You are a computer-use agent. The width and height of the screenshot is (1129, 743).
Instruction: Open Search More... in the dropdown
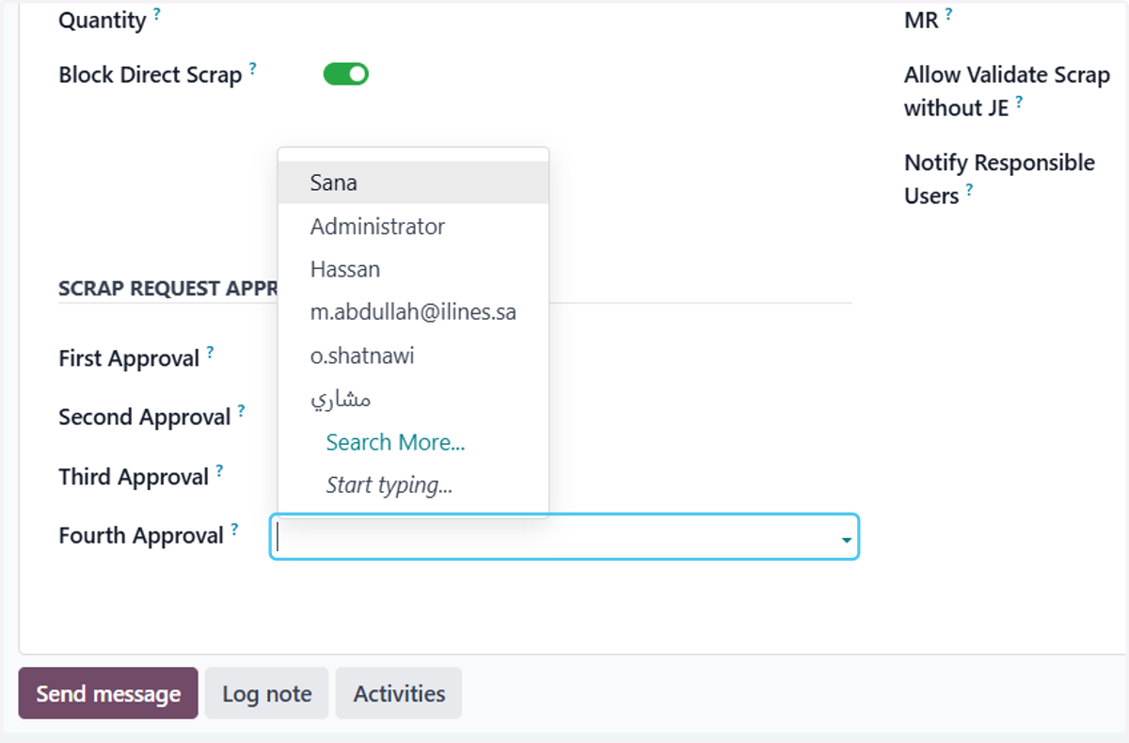[x=395, y=442]
